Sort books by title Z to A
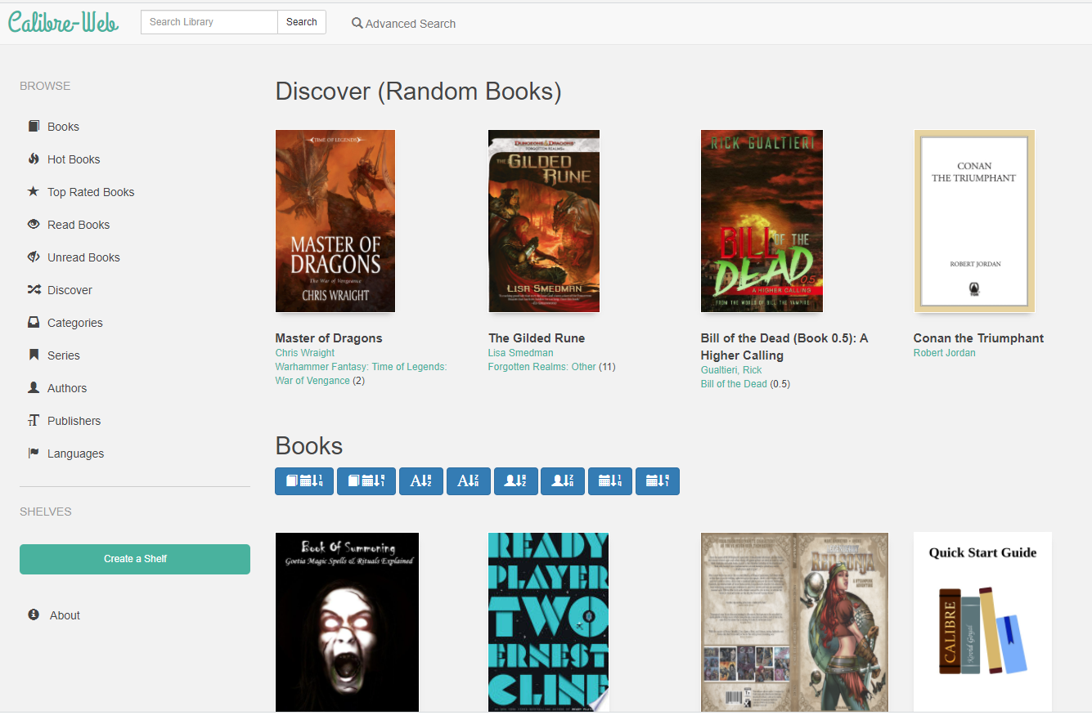 pos(468,481)
